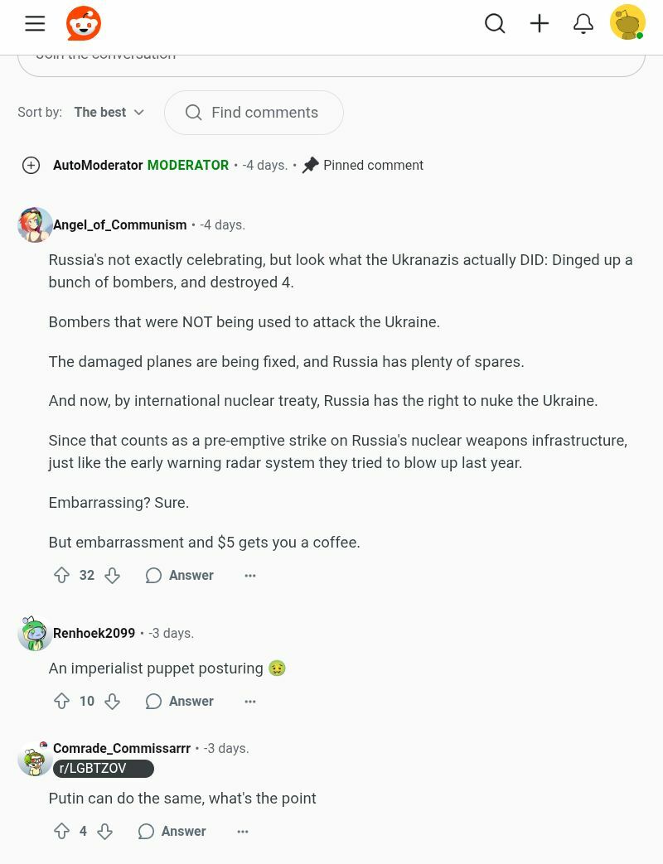This screenshot has width=663, height=864.
Task: Open the r/LGBTZOV flair link
Action: (x=103, y=769)
